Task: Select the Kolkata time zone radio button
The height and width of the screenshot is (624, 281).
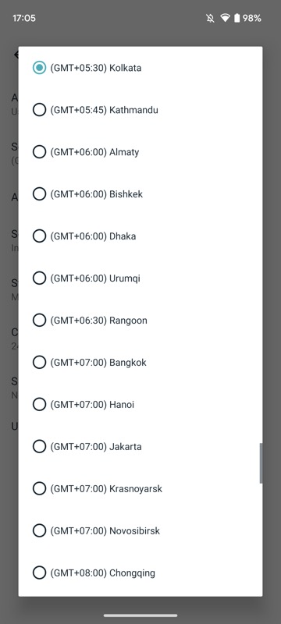Action: [39, 68]
